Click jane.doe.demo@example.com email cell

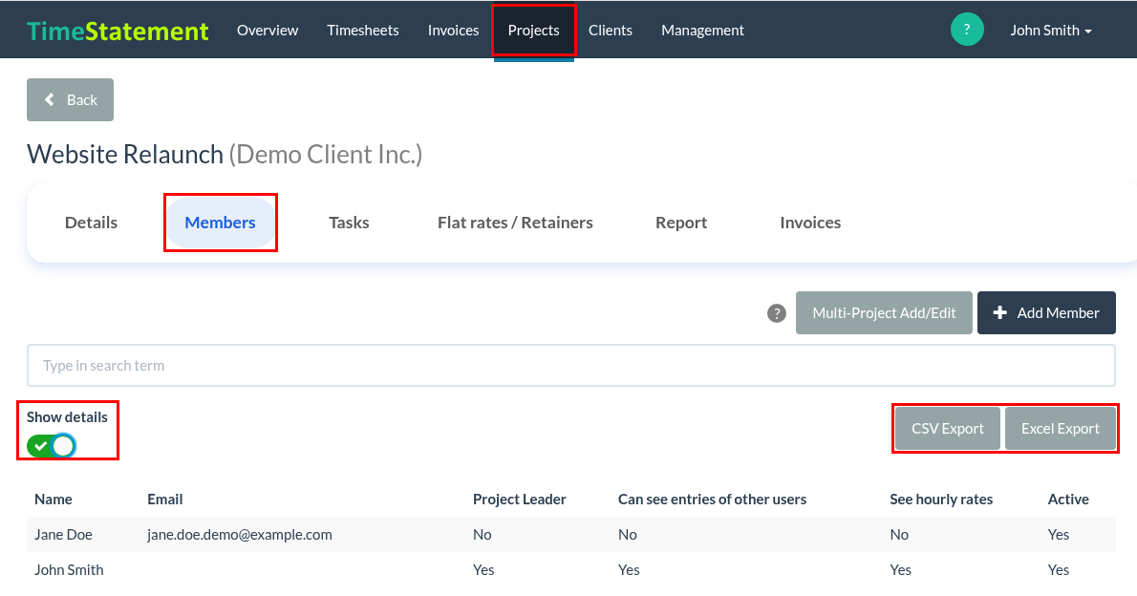(240, 535)
